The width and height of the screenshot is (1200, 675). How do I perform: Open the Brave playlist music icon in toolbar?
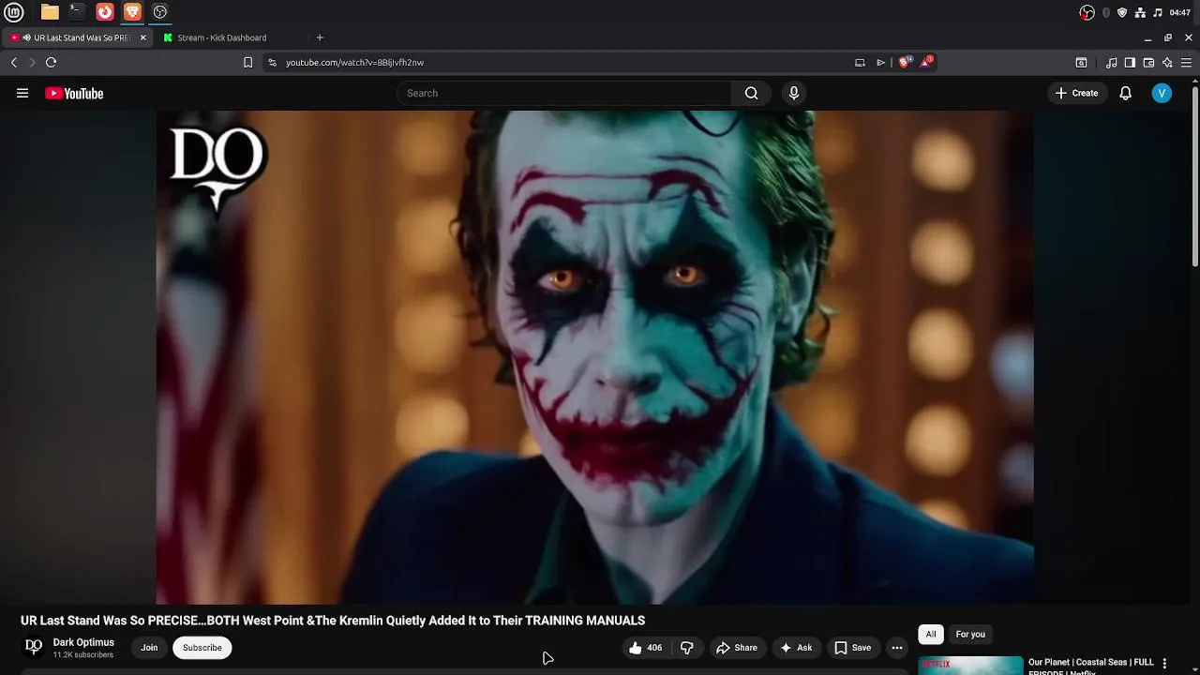pyautogui.click(x=1111, y=62)
